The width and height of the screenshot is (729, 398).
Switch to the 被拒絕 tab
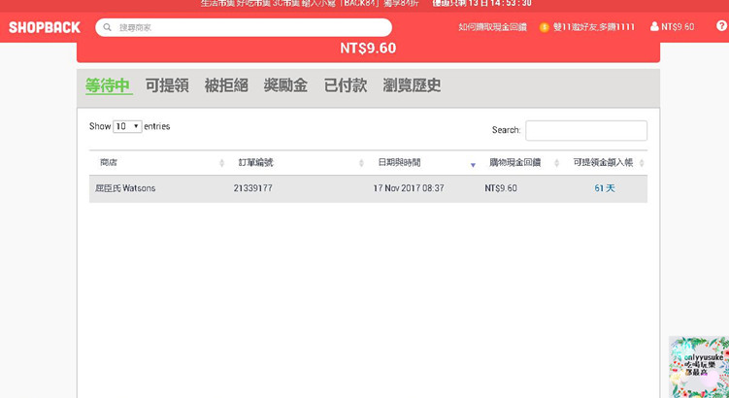(x=225, y=85)
